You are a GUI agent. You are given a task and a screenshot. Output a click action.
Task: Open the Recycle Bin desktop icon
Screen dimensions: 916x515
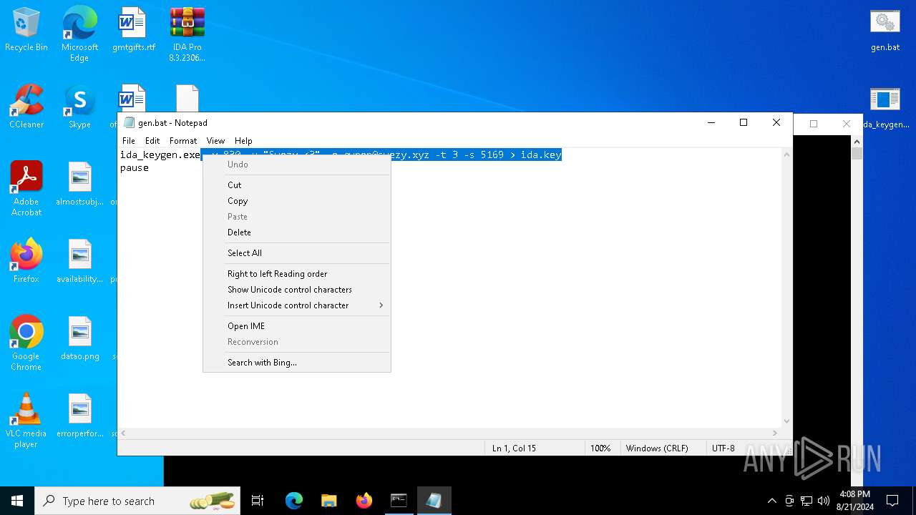click(26, 30)
